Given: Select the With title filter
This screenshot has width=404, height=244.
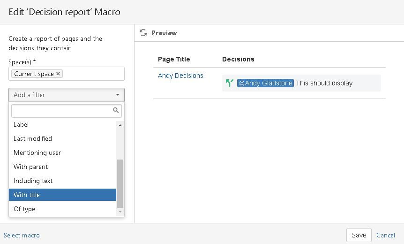Looking at the screenshot, I should (27, 195).
